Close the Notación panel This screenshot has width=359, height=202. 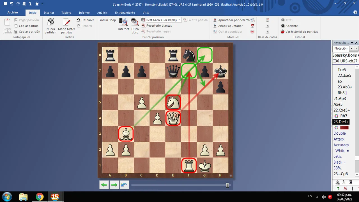pyautogui.click(x=356, y=43)
